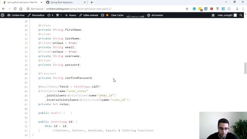Open the Ad Inserter gear menu
The height and width of the screenshot is (139, 247).
coord(155,15)
